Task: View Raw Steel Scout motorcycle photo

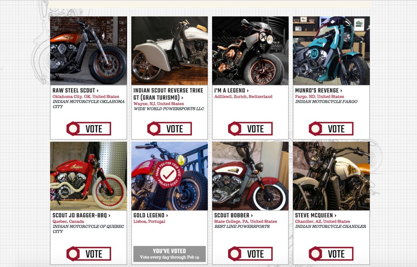Action: (88, 51)
